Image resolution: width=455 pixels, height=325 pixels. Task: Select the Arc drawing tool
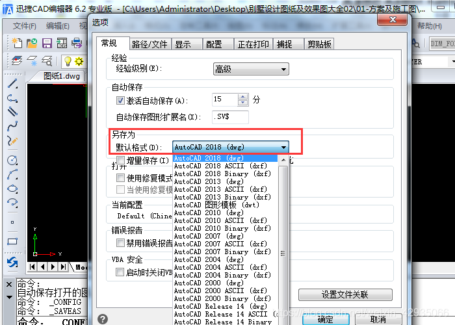pyautogui.click(x=12, y=174)
